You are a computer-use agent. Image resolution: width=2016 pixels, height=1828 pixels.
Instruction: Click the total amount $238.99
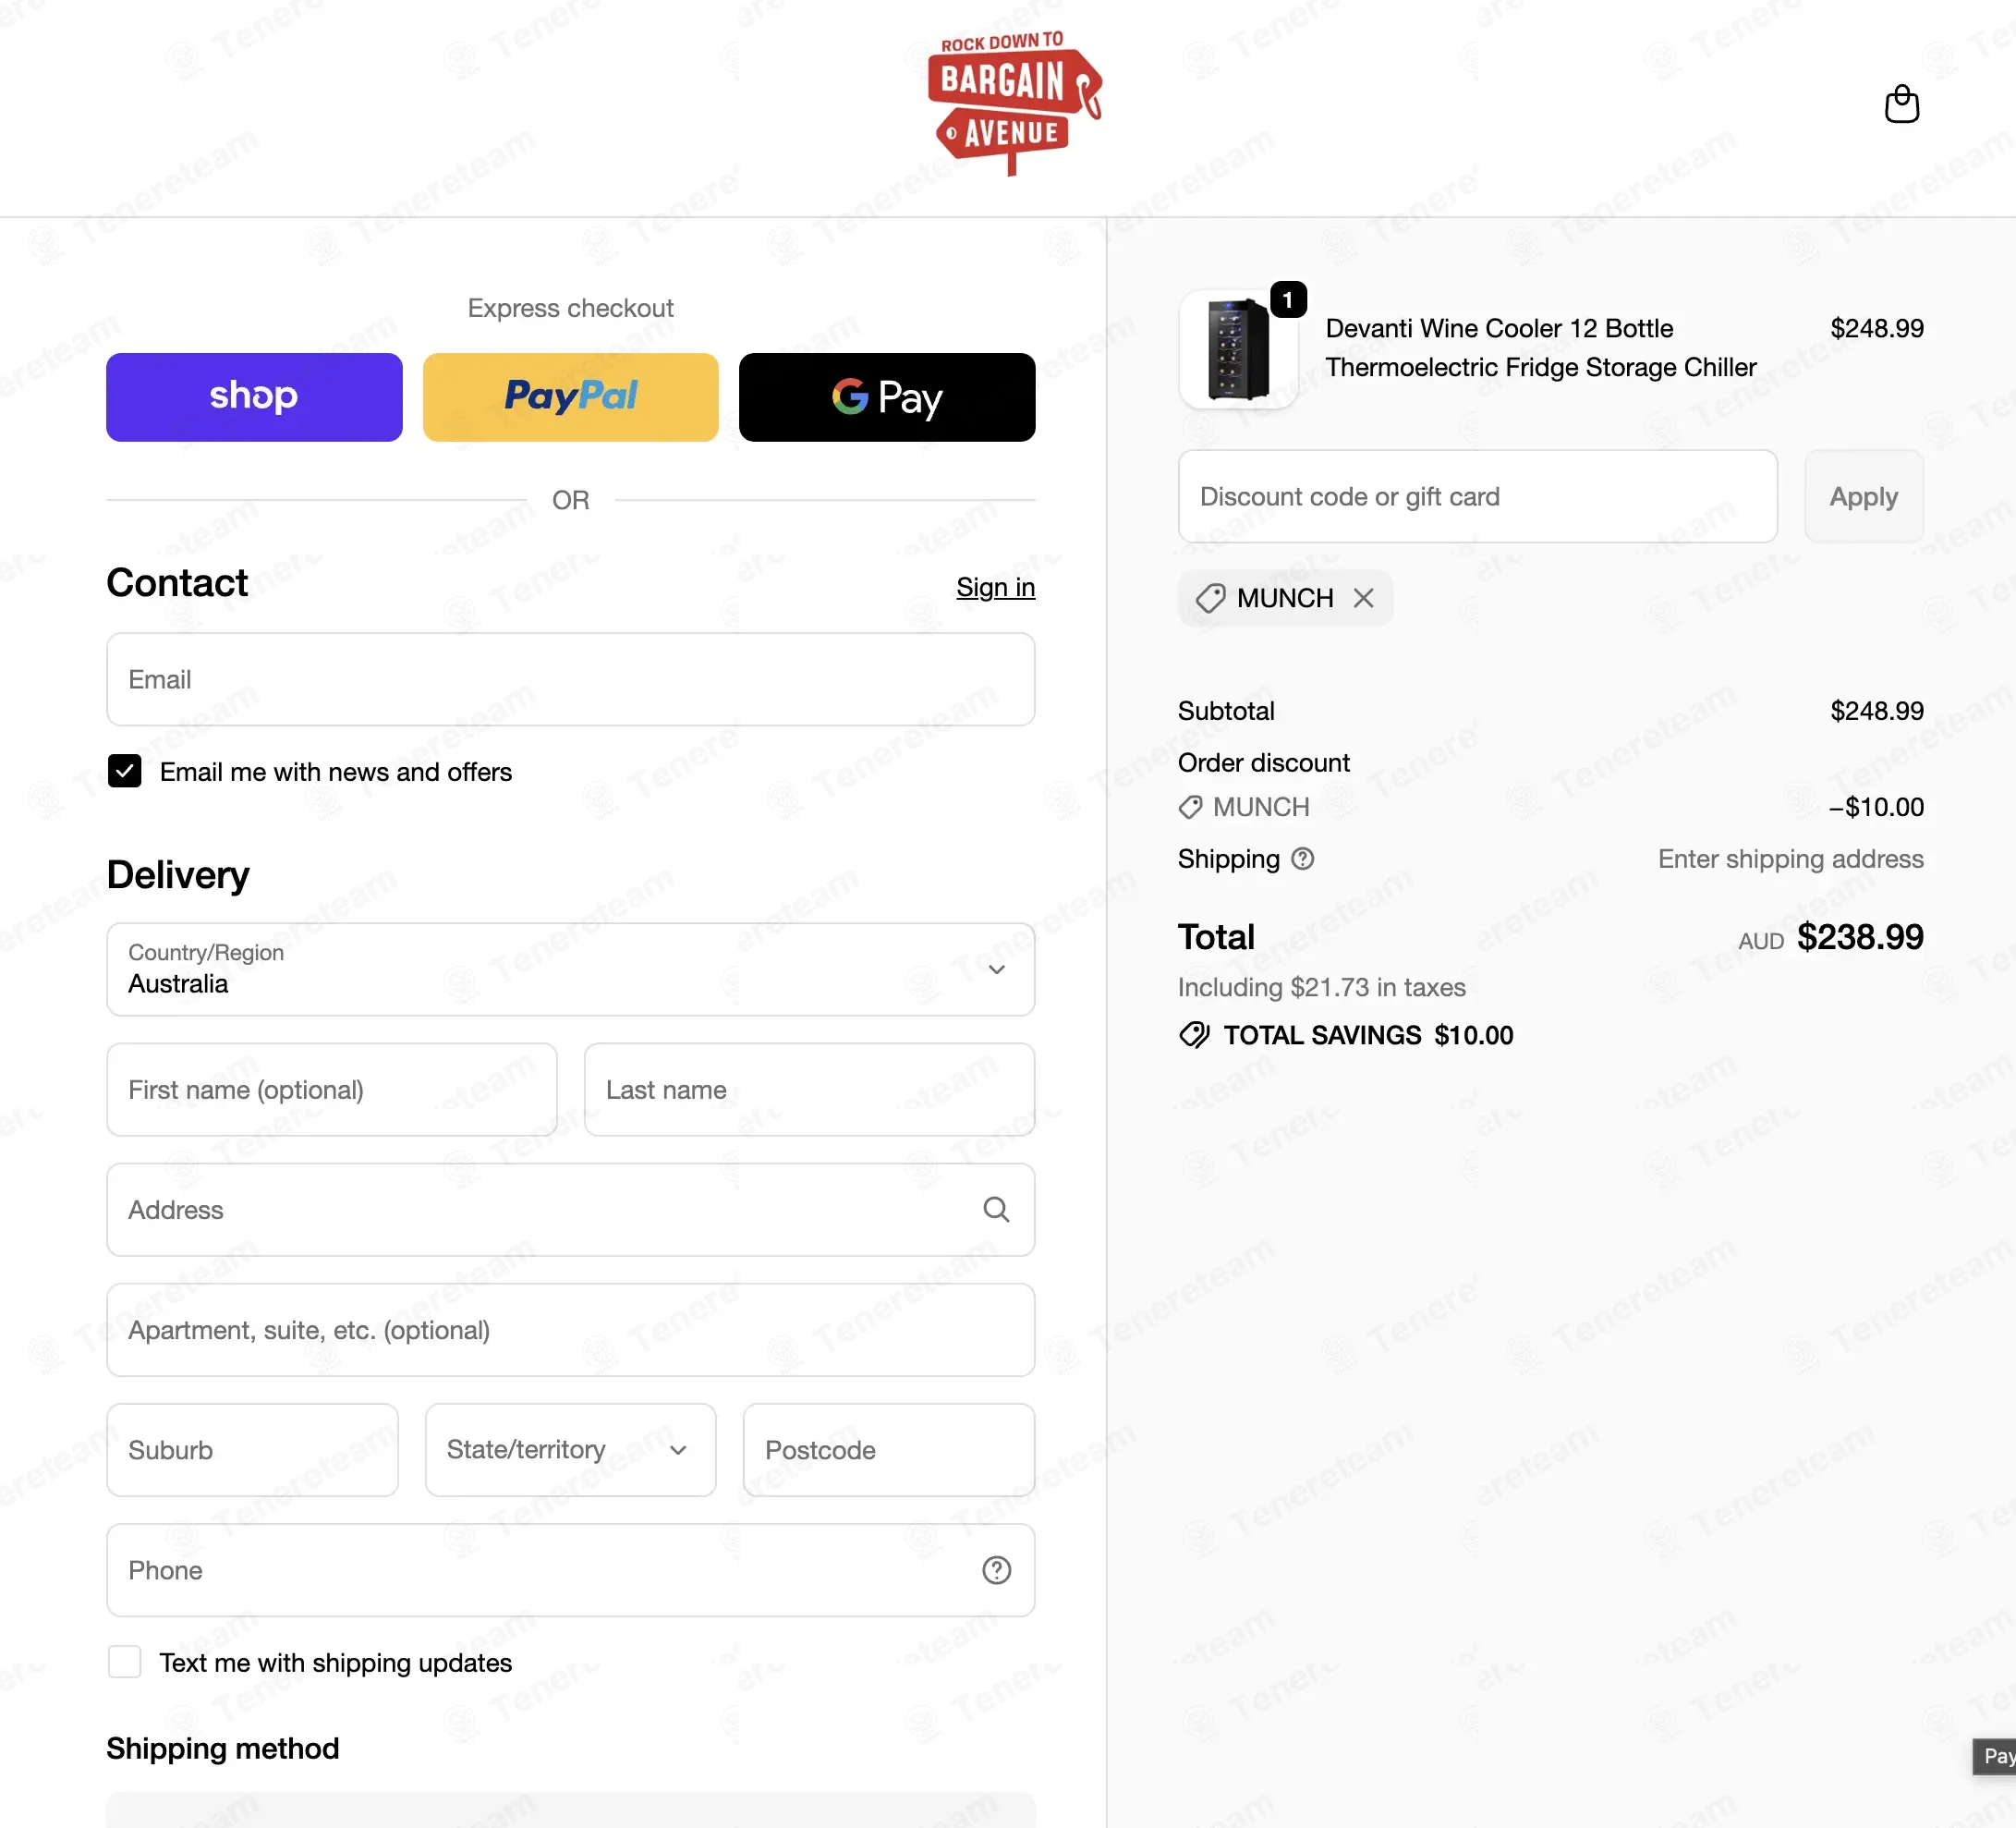click(1860, 937)
